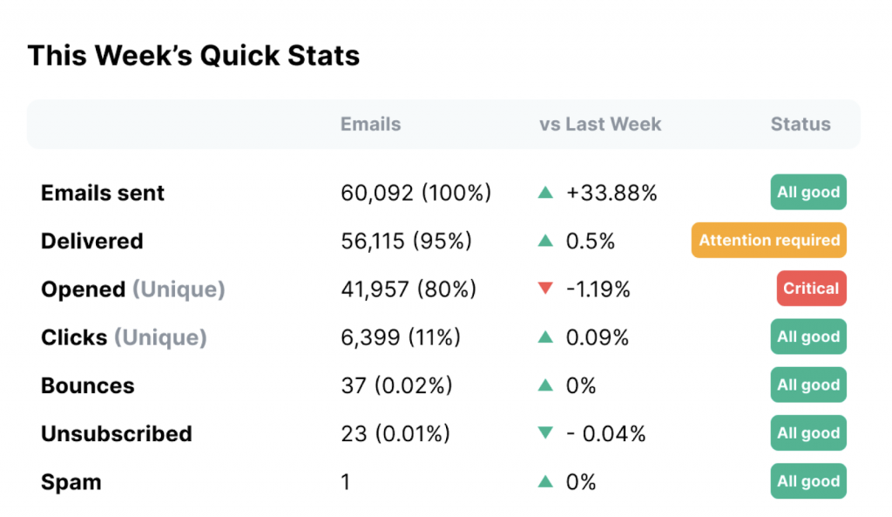Select the vs Last Week column header
The height and width of the screenshot is (517, 892).
600,124
